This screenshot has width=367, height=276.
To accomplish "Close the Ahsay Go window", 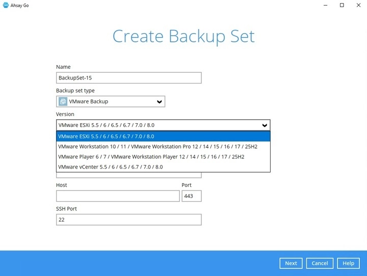I will pos(358,5).
